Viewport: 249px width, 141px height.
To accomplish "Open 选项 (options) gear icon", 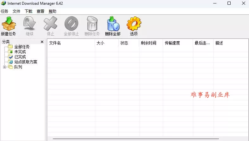I will [x=134, y=23].
